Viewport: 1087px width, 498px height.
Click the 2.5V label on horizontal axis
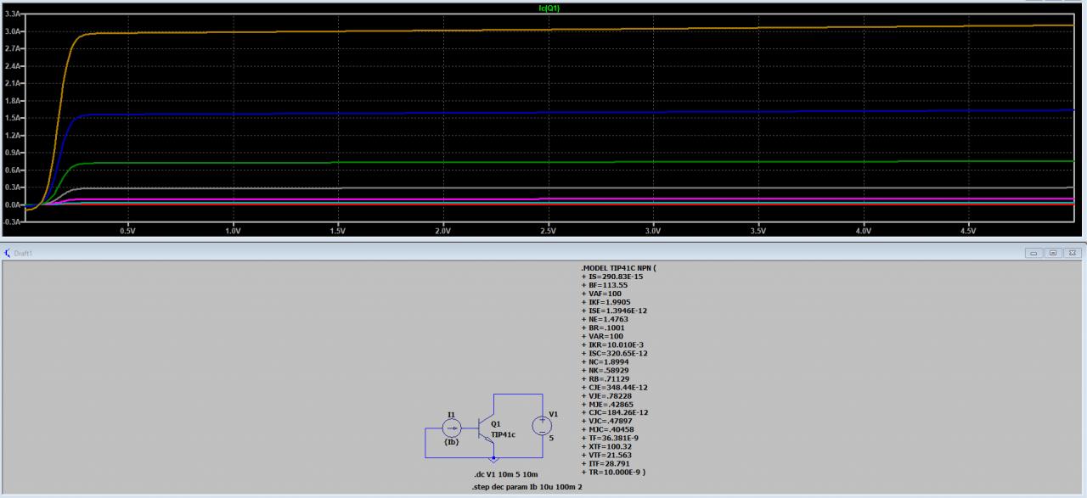[x=548, y=231]
